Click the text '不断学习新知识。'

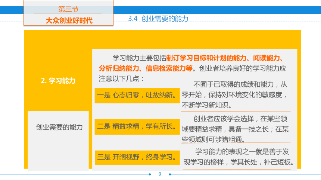[x=207, y=105]
